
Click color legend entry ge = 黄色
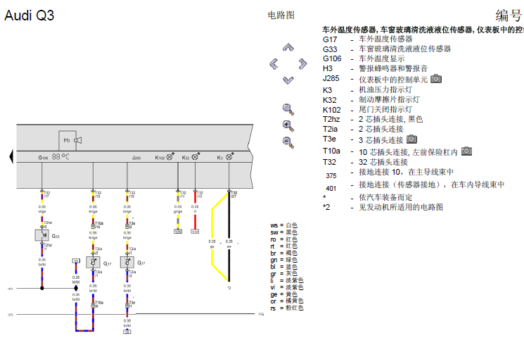point(283,294)
